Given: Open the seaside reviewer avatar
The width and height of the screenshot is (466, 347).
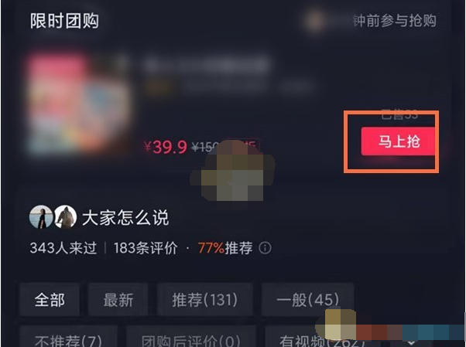Looking at the screenshot, I should click(x=41, y=217).
